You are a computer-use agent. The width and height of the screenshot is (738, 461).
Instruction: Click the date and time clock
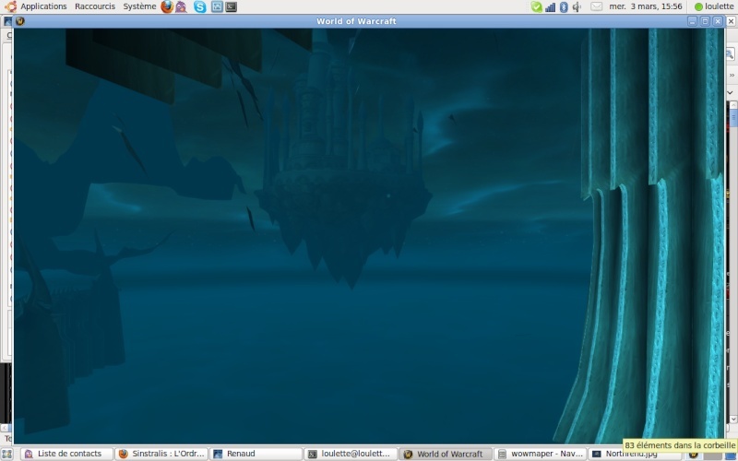(646, 6)
